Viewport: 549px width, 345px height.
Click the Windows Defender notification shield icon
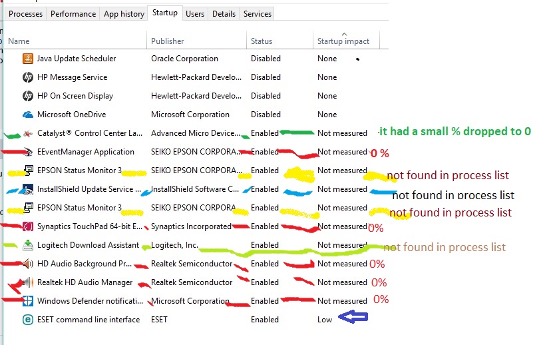point(28,301)
